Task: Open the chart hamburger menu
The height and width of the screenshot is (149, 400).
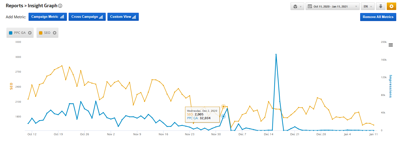Action: coord(390,45)
